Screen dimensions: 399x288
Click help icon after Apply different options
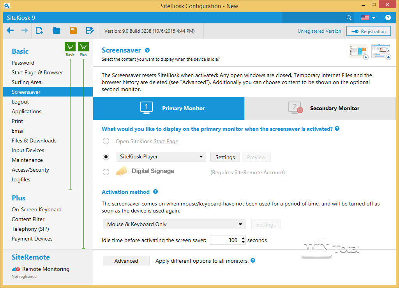click(x=253, y=260)
